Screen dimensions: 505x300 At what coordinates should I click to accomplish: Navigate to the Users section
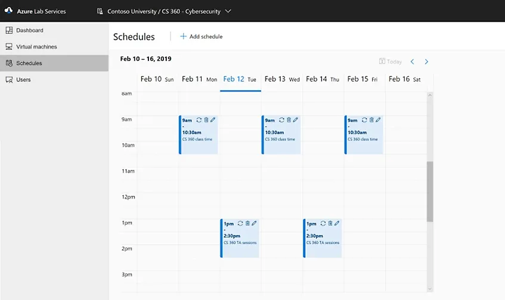[23, 79]
